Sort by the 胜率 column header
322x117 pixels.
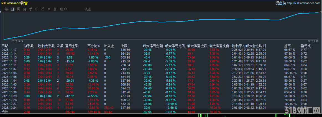click(288, 46)
